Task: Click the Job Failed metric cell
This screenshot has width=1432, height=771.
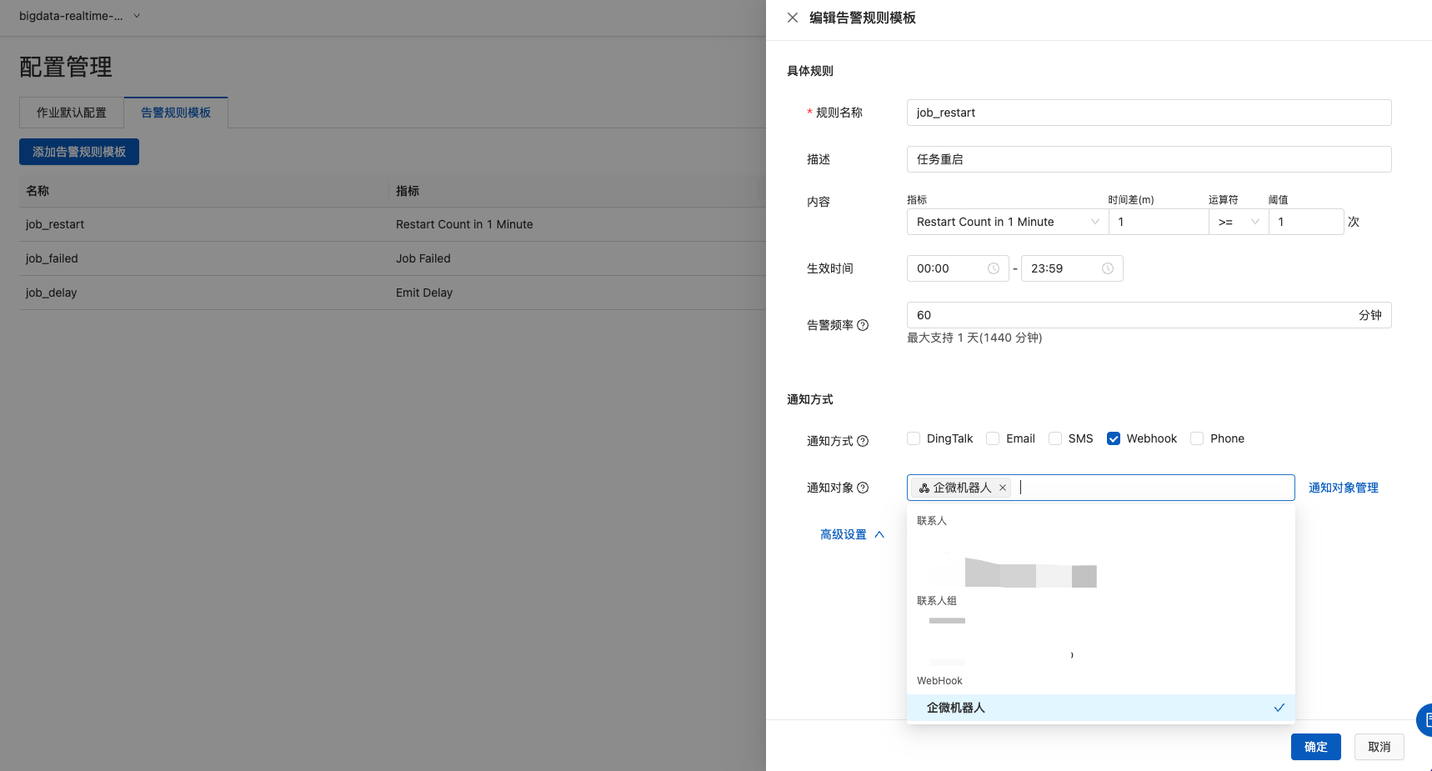Action: coord(423,258)
